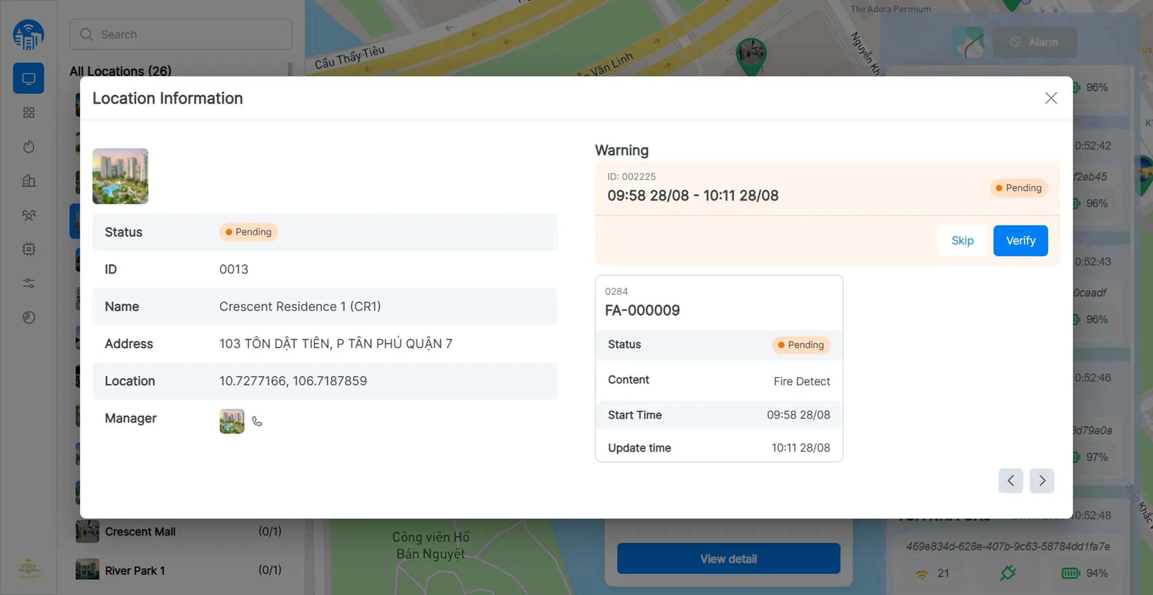Screen dimensions: 1153x595
Task: Close the Location Information dialog
Action: 1051,98
